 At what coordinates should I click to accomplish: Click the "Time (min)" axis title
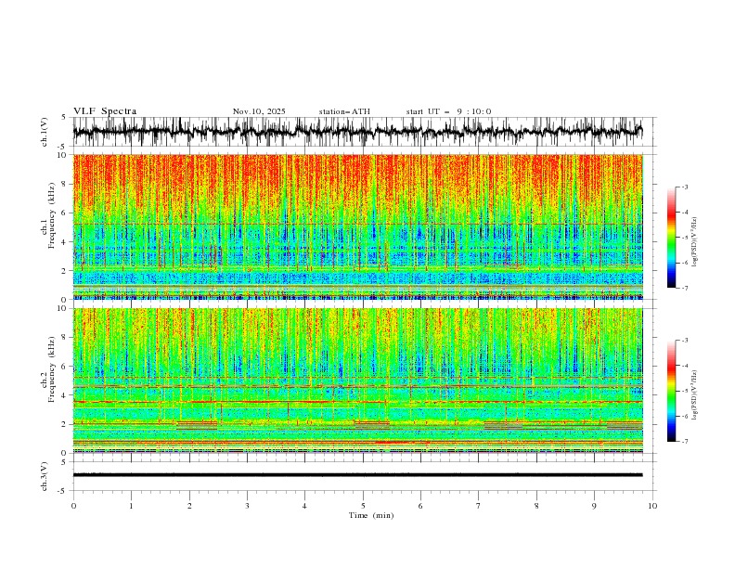tap(371, 515)
